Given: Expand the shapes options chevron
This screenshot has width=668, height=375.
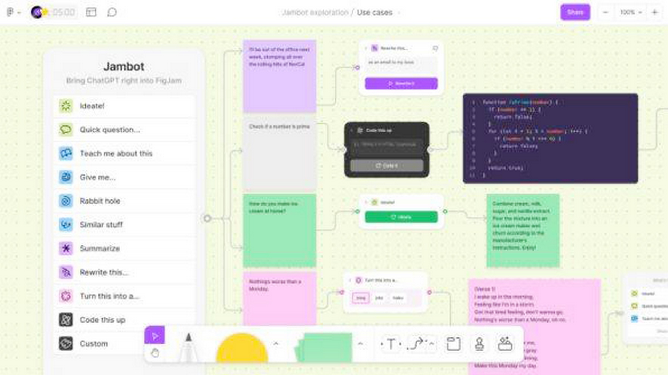Looking at the screenshot, I should point(276,344).
